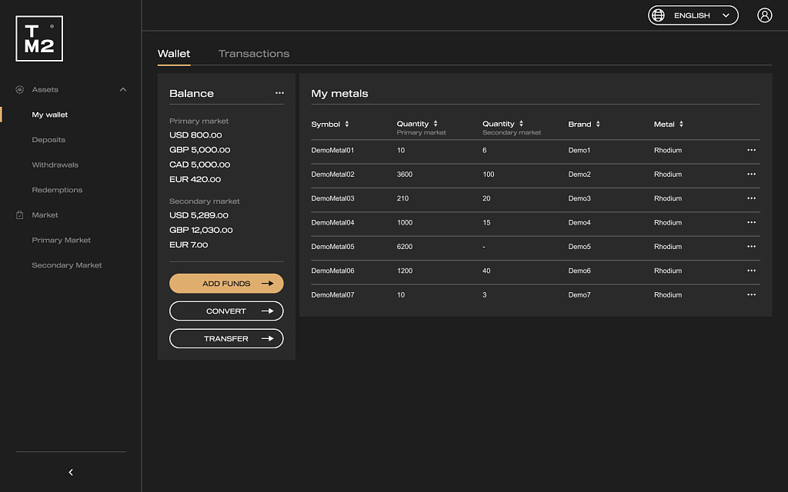Click the DemoMetal04 symbol cell
Image resolution: width=788 pixels, height=492 pixels.
click(x=332, y=222)
